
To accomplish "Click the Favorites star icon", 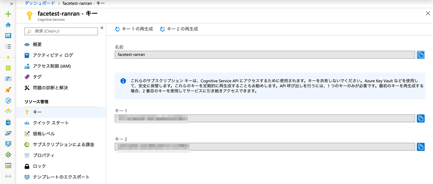I will coord(8,57).
